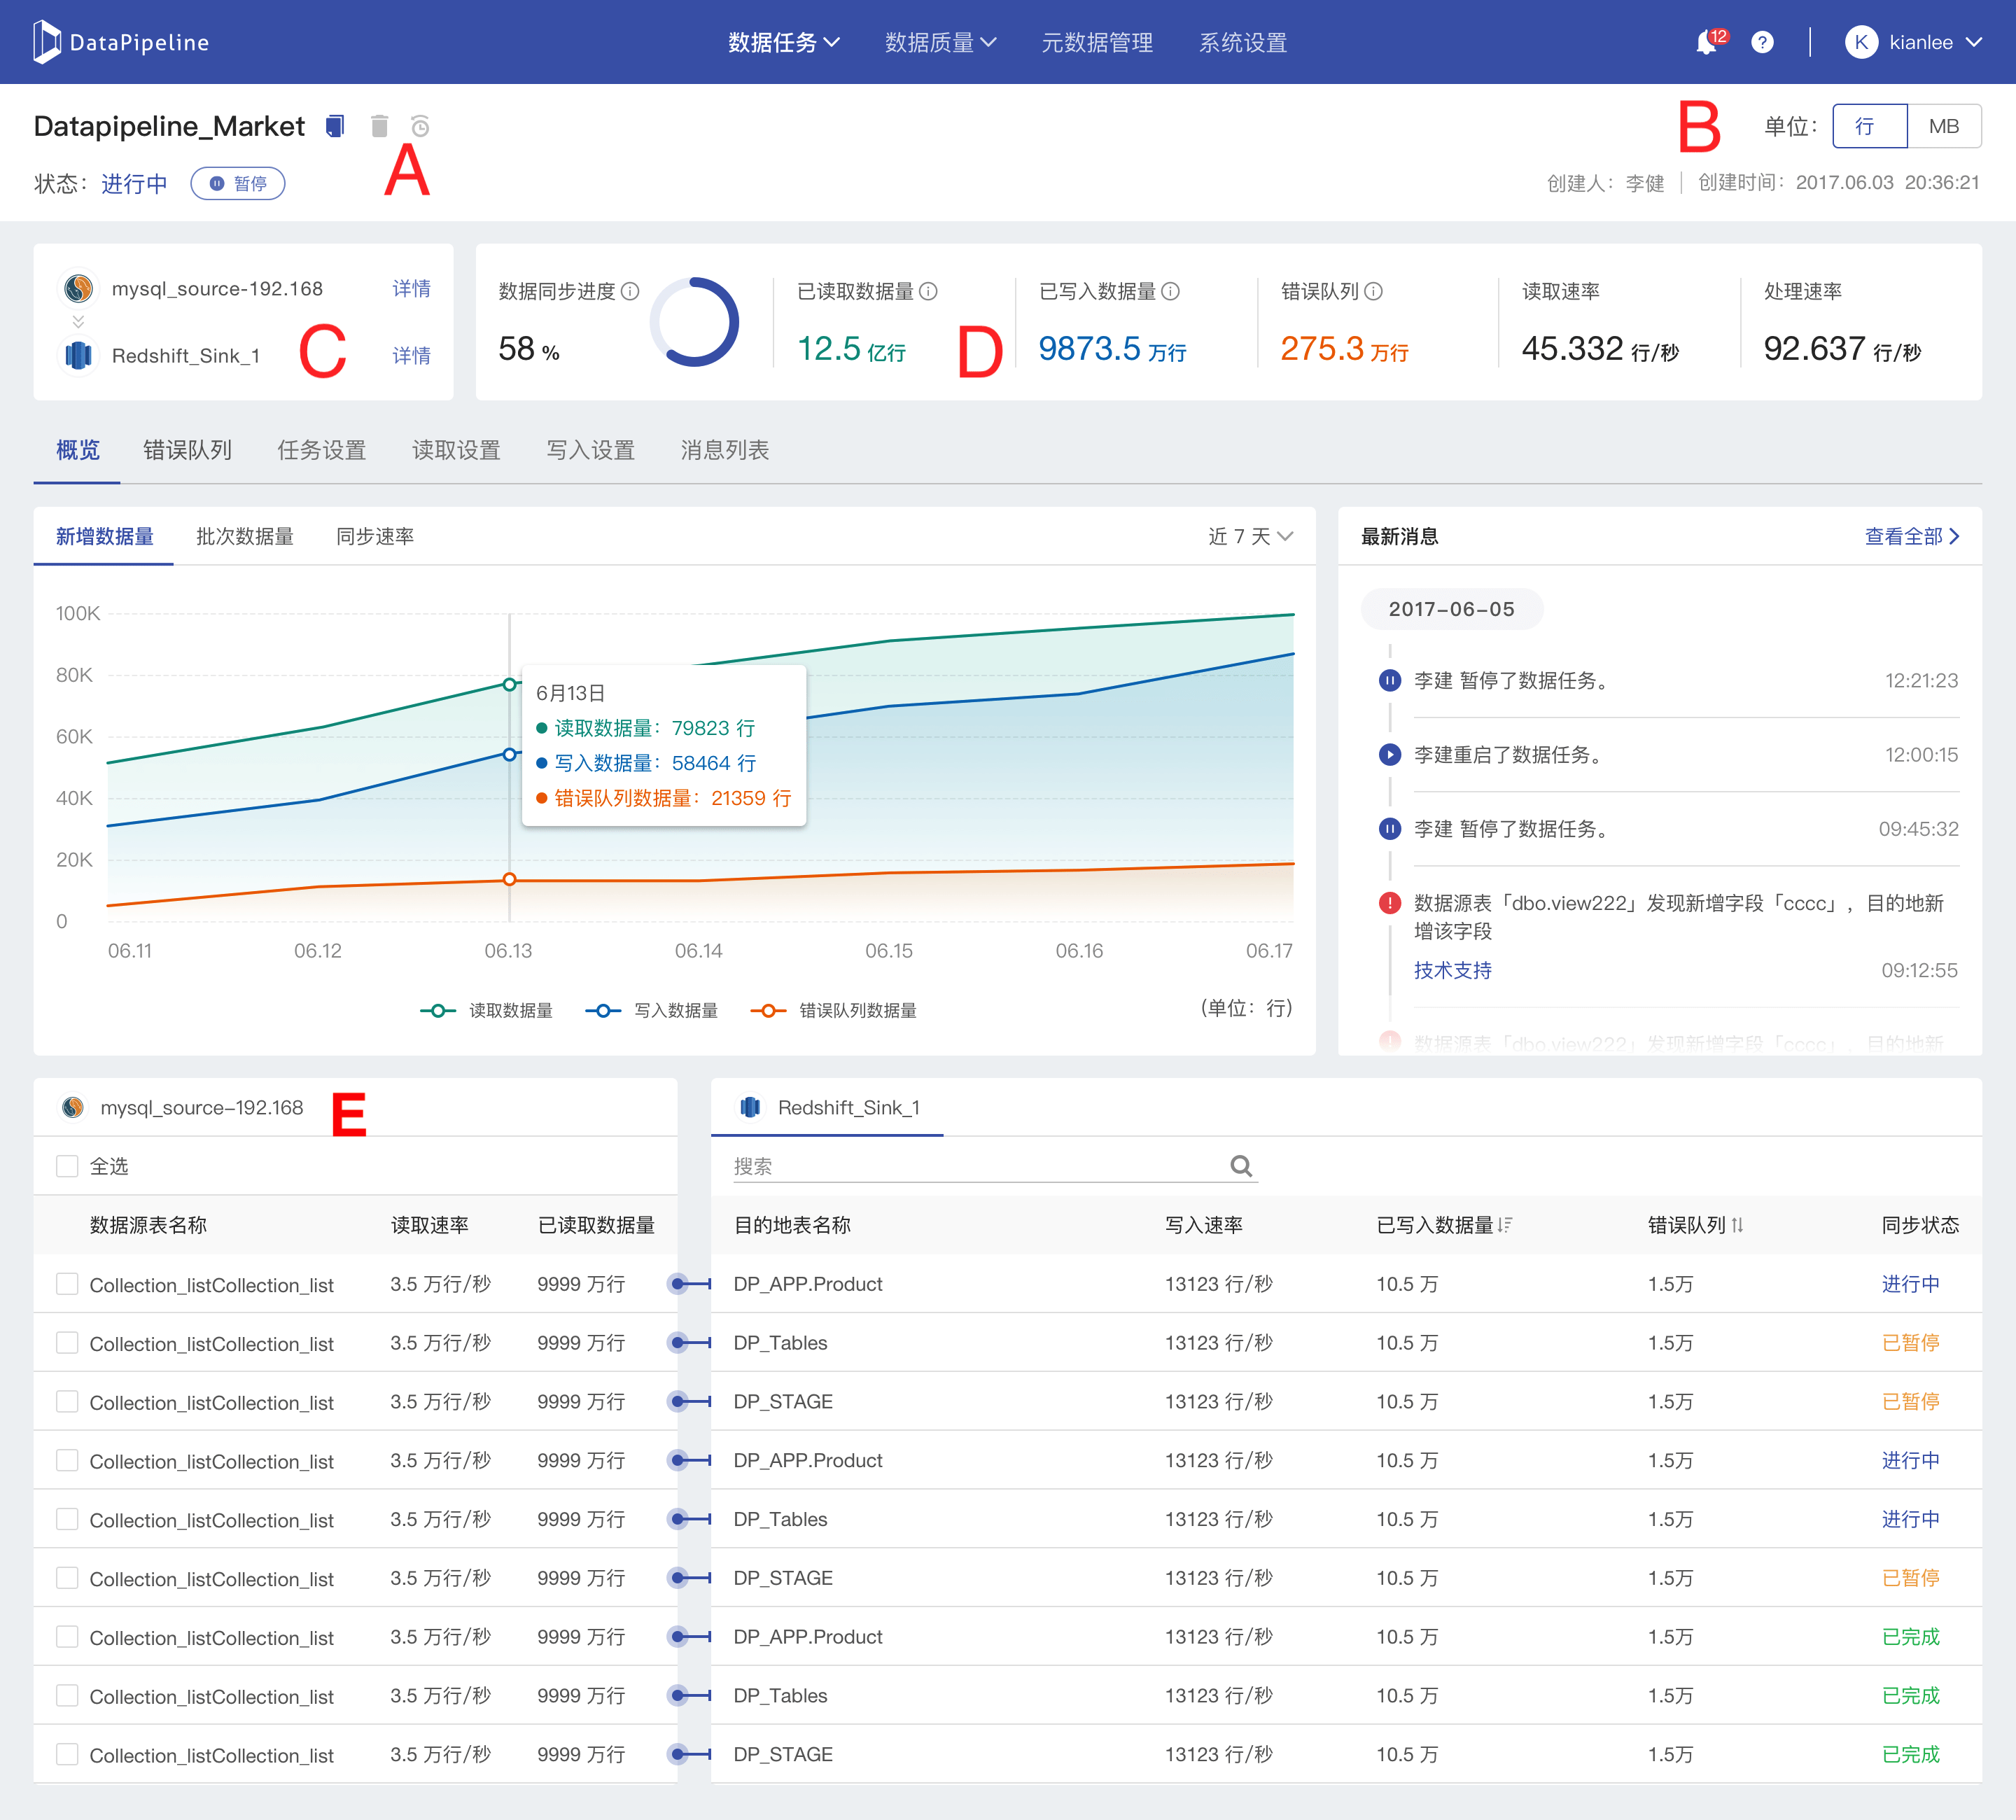This screenshot has height=1820, width=2016.
Task: Click Redshift icon in lower sink tab
Action: point(750,1107)
